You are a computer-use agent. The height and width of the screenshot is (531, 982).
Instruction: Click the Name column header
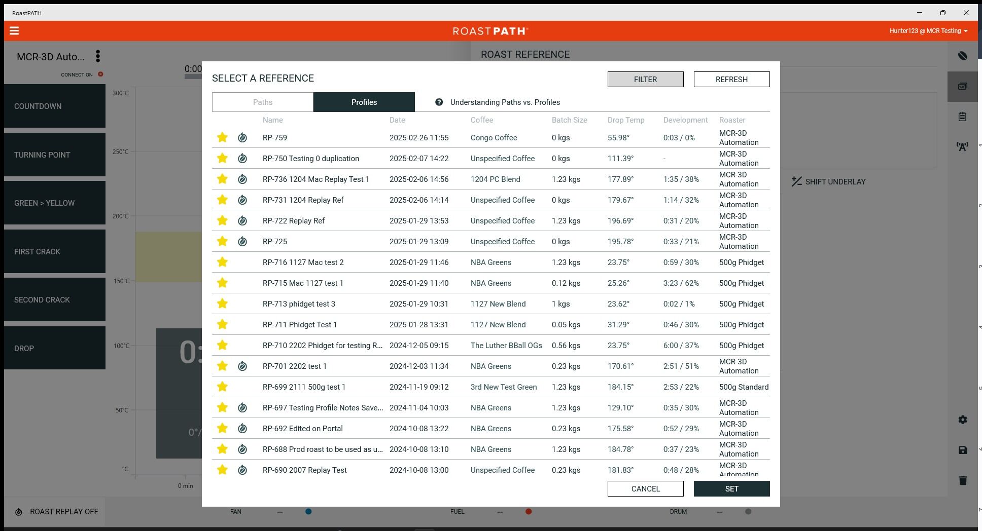273,120
